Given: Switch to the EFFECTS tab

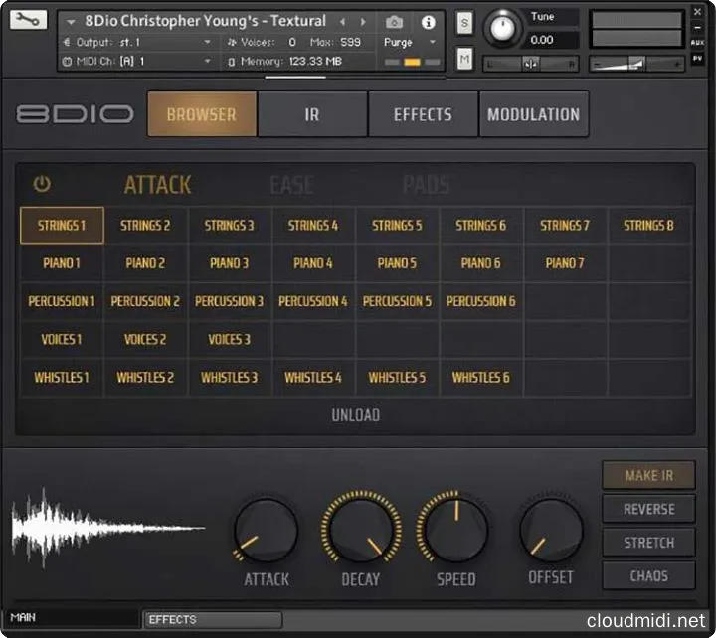Looking at the screenshot, I should click(423, 114).
